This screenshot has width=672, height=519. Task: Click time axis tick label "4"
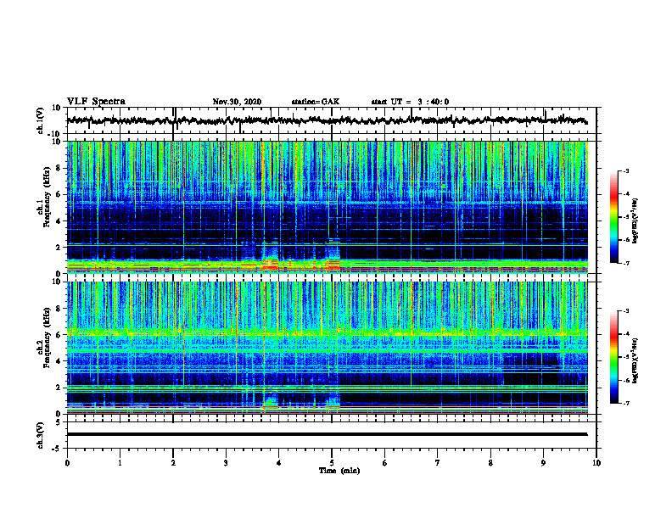click(279, 463)
